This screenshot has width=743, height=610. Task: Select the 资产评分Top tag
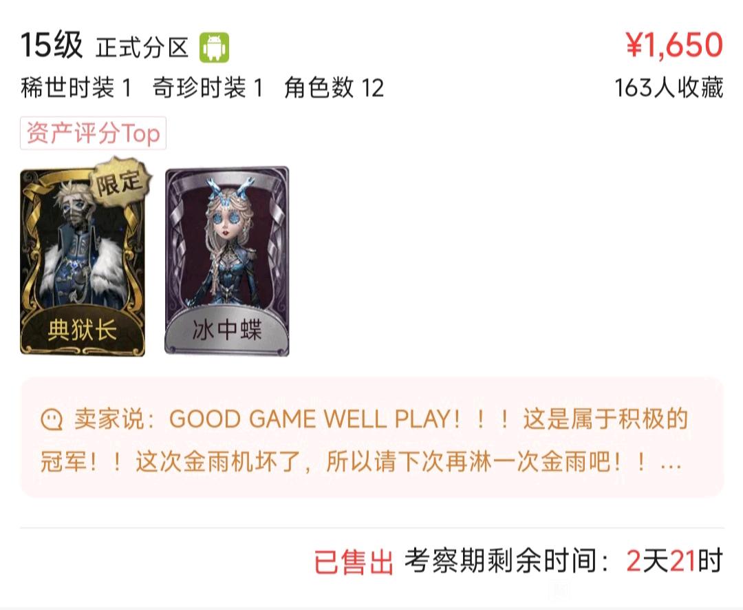(93, 134)
